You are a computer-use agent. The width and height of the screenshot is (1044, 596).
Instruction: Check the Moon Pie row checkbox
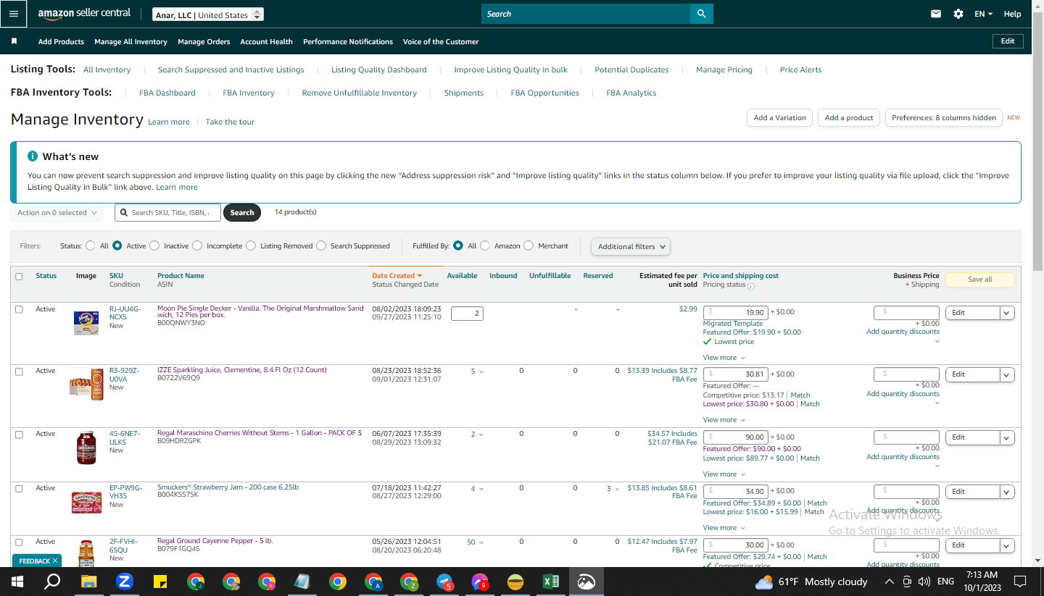click(19, 309)
